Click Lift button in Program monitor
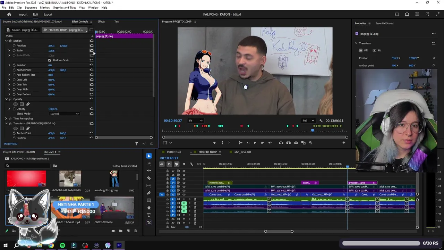 click(x=281, y=143)
